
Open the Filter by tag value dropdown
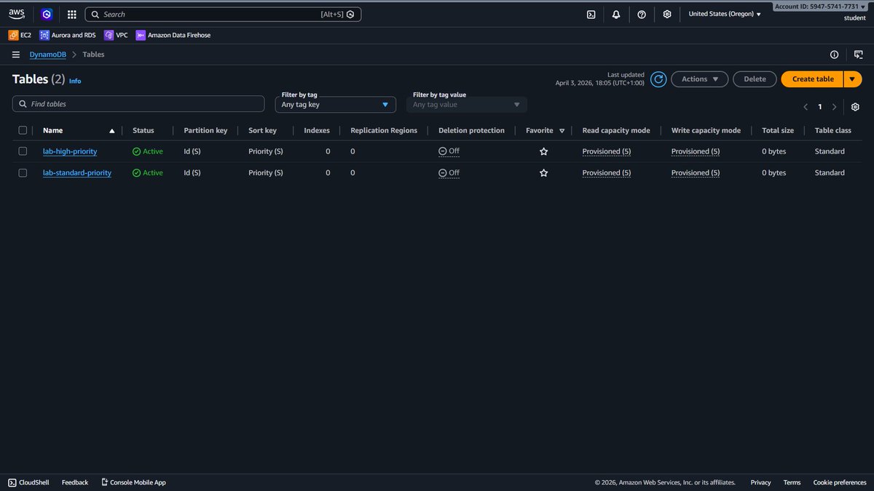[467, 105]
